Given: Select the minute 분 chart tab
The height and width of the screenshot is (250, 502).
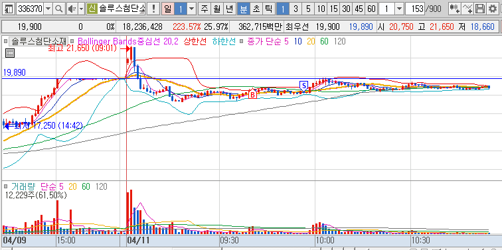Looking at the screenshot, I should [x=244, y=9].
